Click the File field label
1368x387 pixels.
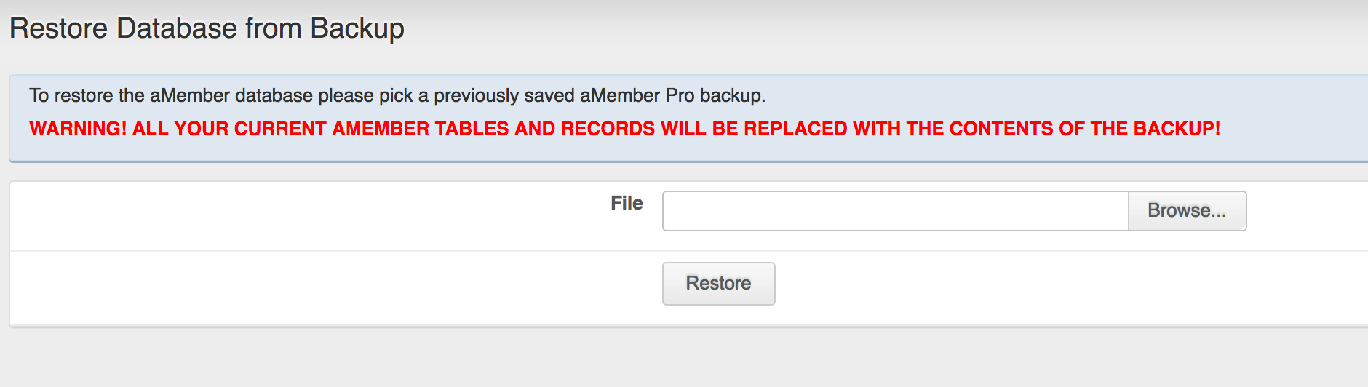coord(627,204)
